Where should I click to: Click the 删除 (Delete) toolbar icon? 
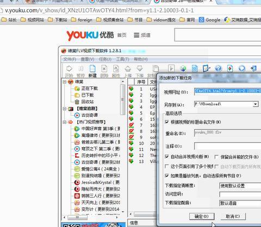tap(104, 71)
